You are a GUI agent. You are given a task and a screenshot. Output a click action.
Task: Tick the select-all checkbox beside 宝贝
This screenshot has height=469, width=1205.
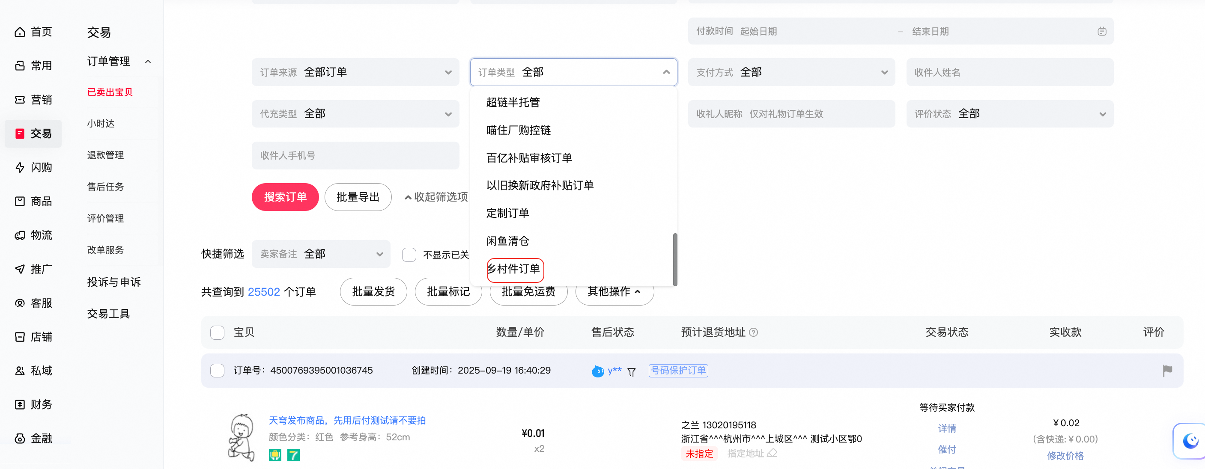217,332
